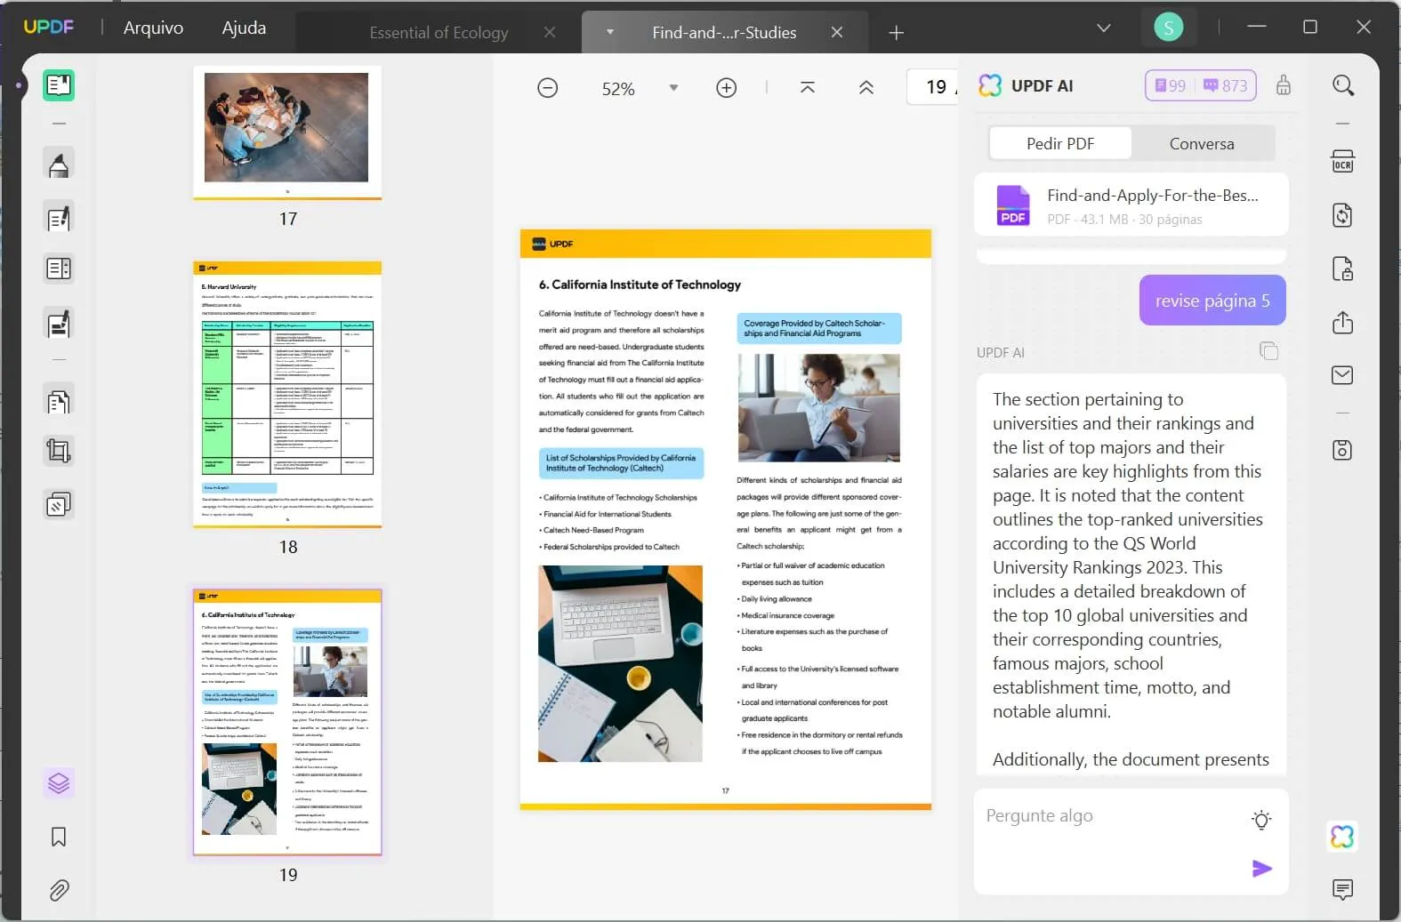Open the Bookmarks panel icon
The height and width of the screenshot is (922, 1401).
59,837
